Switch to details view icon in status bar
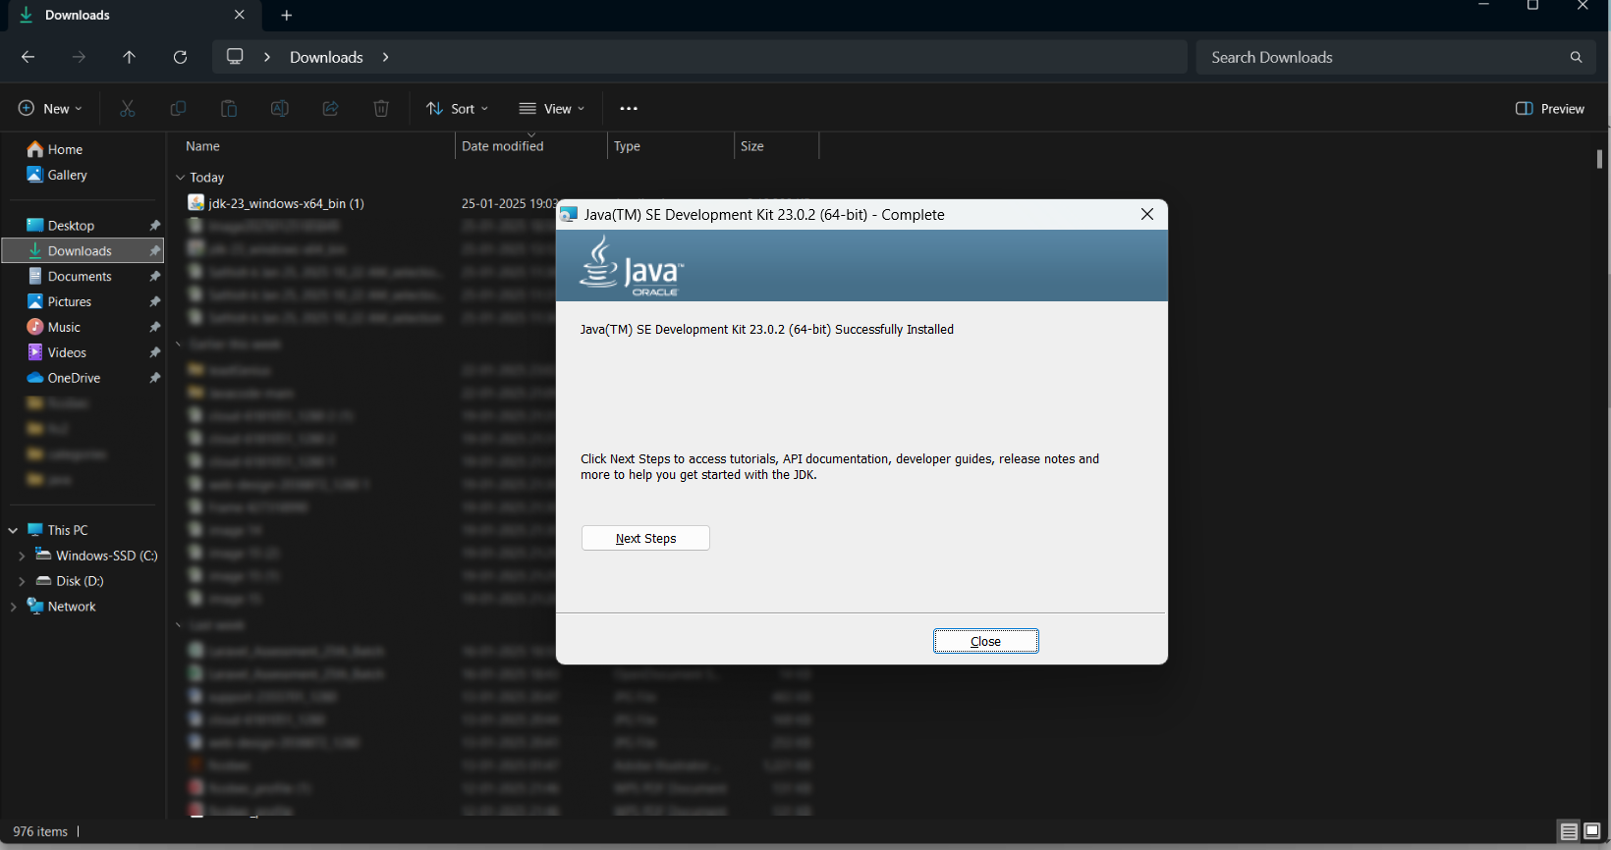The width and height of the screenshot is (1611, 850). pyautogui.click(x=1569, y=831)
